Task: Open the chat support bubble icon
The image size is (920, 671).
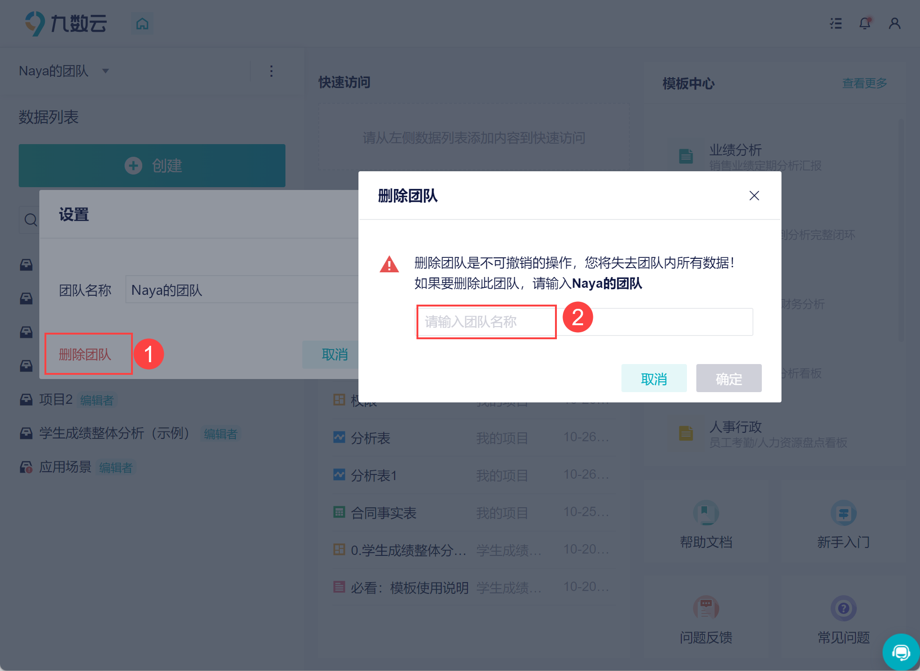Action: [x=901, y=652]
